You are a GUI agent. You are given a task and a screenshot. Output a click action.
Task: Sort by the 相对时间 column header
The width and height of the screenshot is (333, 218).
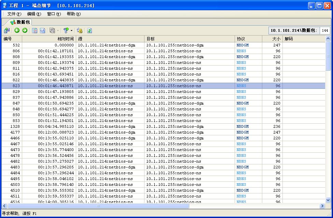pos(49,39)
